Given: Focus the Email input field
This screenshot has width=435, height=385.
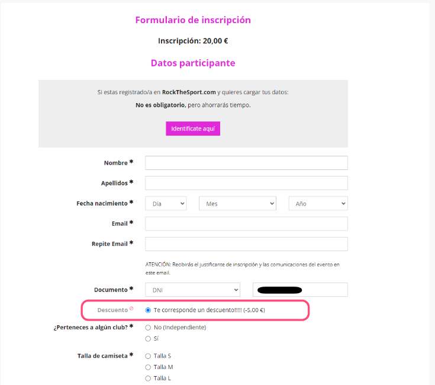Looking at the screenshot, I should coord(246,224).
